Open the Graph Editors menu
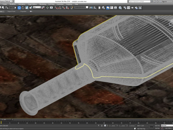 tap(32, 4)
